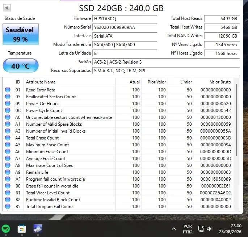Viewport: 248px width, 237px height.
Task: Click the status circle for Runtime Invalid Block Count
Action: [8, 199]
